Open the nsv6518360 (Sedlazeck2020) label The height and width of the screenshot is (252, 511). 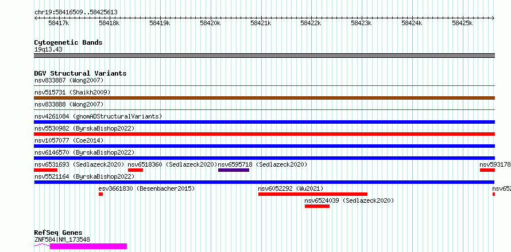[x=173, y=164]
